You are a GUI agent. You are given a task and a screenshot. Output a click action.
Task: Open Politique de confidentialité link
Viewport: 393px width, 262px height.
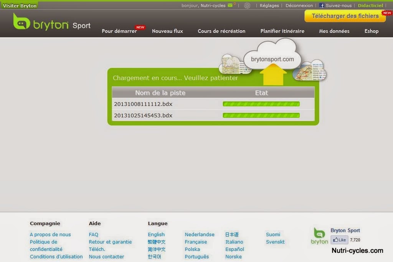tap(46, 246)
